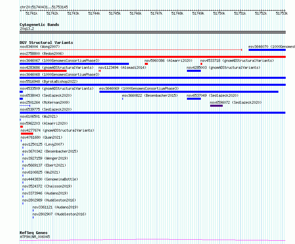Open esv2501264 (McKernan2009) entry
The image size is (295, 244).
pos(45,102)
